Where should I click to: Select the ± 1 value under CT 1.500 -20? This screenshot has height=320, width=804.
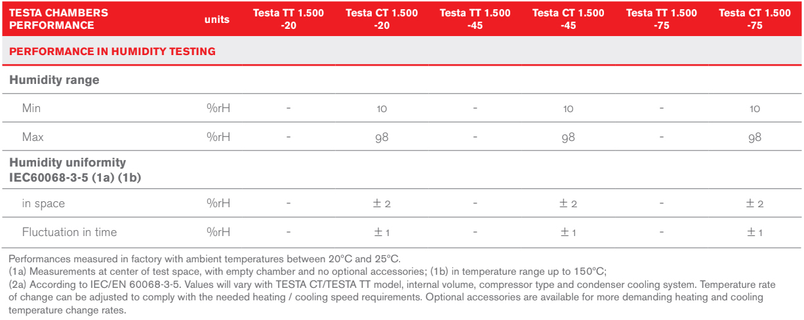(x=382, y=233)
